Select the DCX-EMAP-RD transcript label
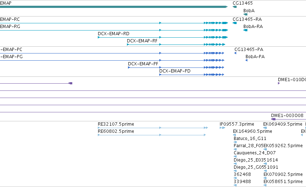Image resolution: width=306 pixels, height=187 pixels. click(x=113, y=34)
